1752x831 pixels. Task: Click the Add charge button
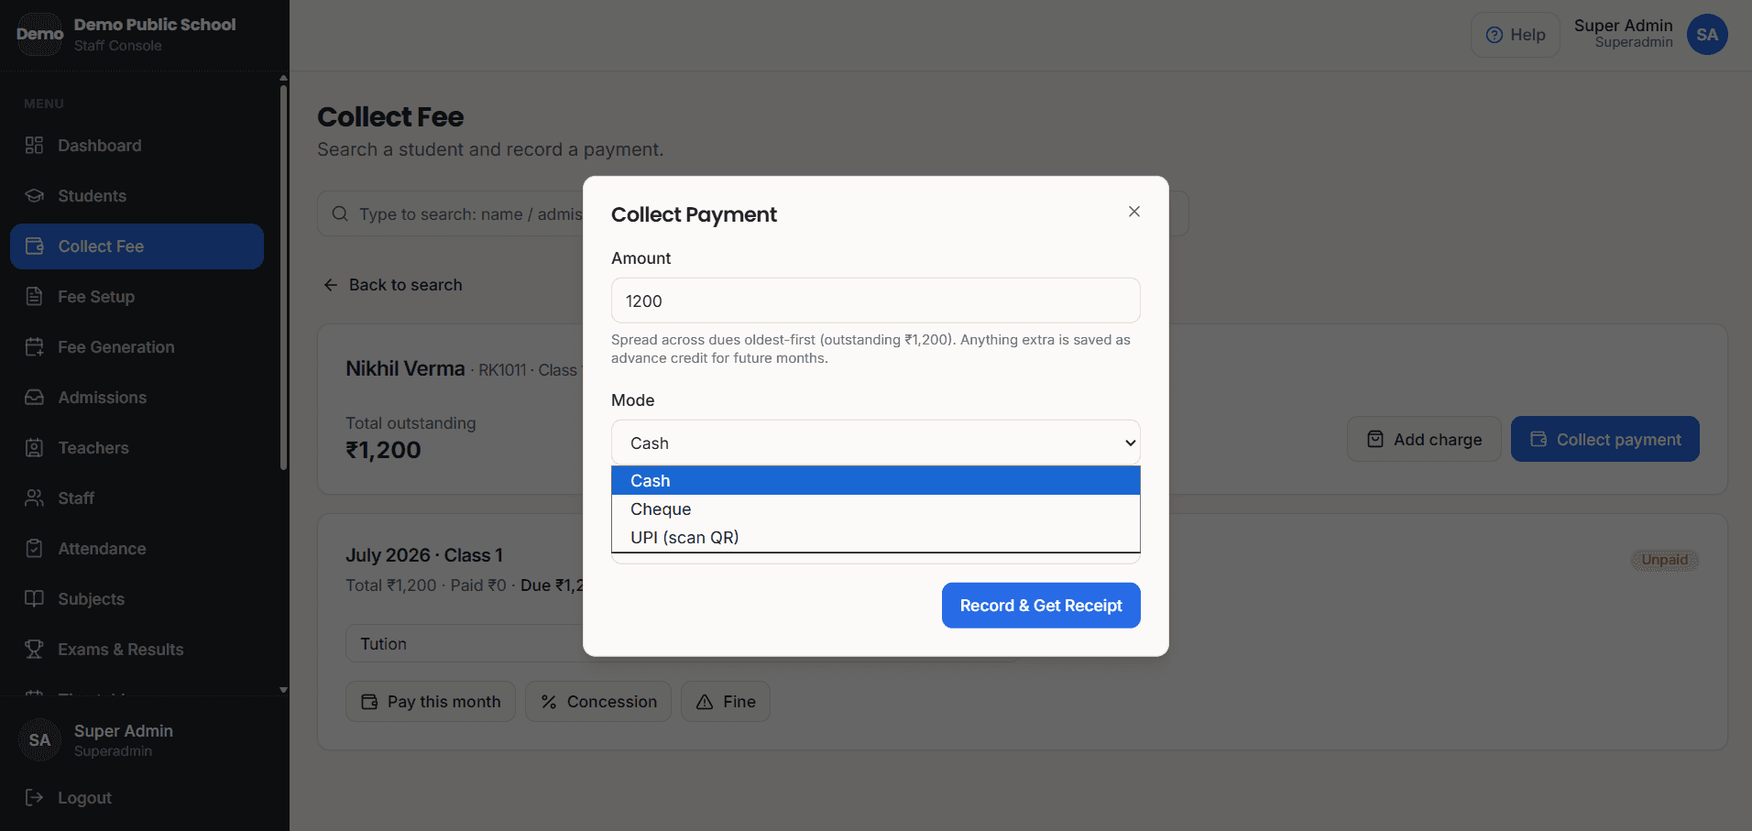click(1424, 440)
